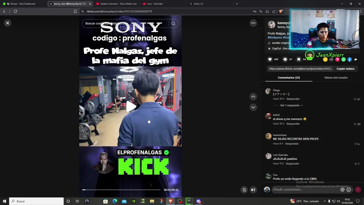Go to next video with down chevron
This screenshot has width=364, height=205.
pos(253,107)
